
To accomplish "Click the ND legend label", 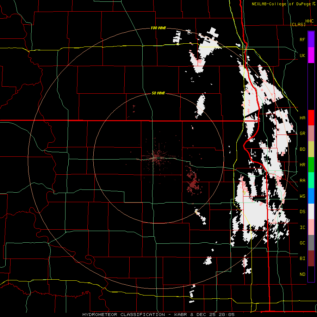I will [x=302, y=274].
